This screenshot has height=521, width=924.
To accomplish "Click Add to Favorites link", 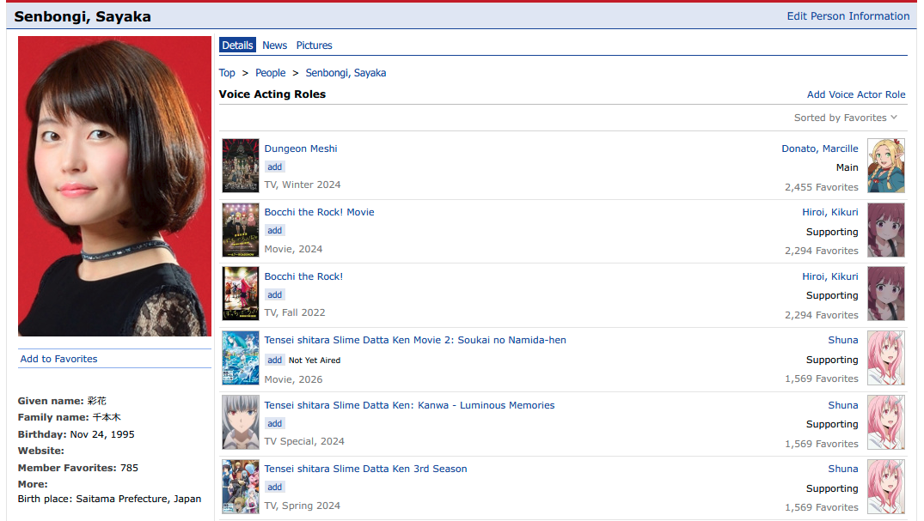I will 59,359.
